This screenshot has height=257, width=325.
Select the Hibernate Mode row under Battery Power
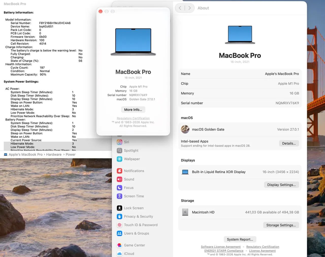(58, 143)
